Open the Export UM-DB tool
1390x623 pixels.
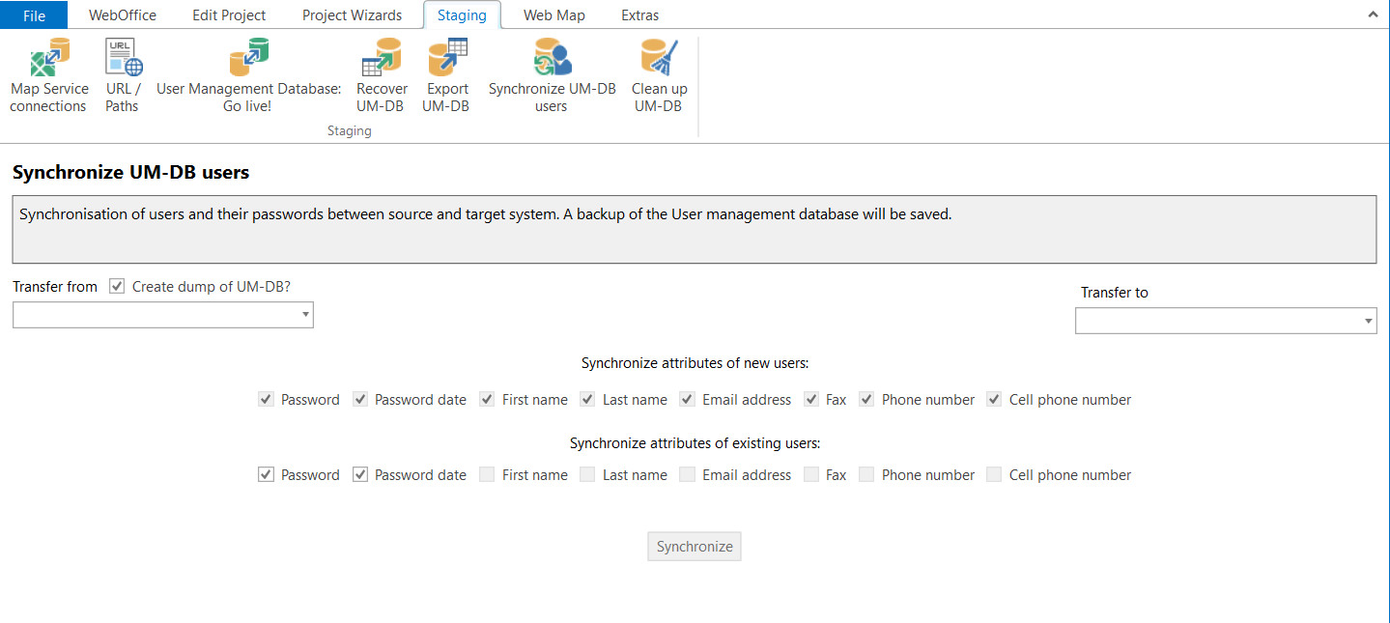(446, 74)
